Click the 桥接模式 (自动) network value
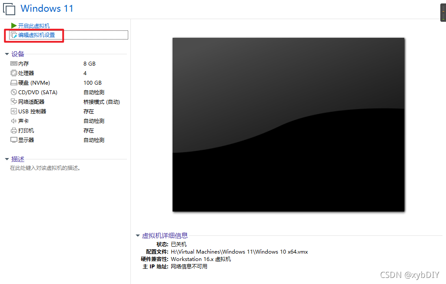Screen dimensions: 446x284 102,102
